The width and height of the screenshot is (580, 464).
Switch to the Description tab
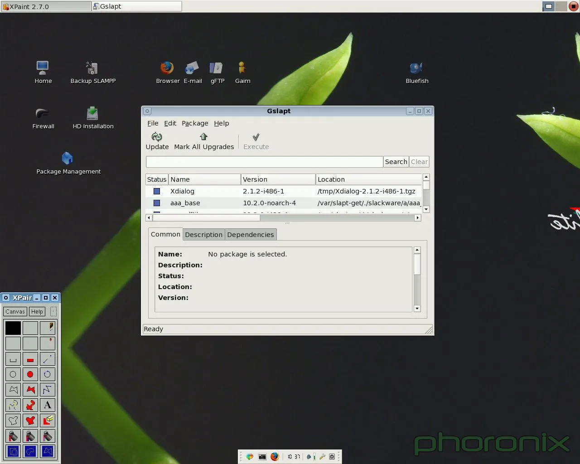tap(203, 235)
